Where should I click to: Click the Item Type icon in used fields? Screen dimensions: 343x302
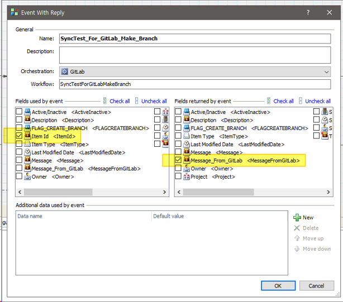click(27, 144)
